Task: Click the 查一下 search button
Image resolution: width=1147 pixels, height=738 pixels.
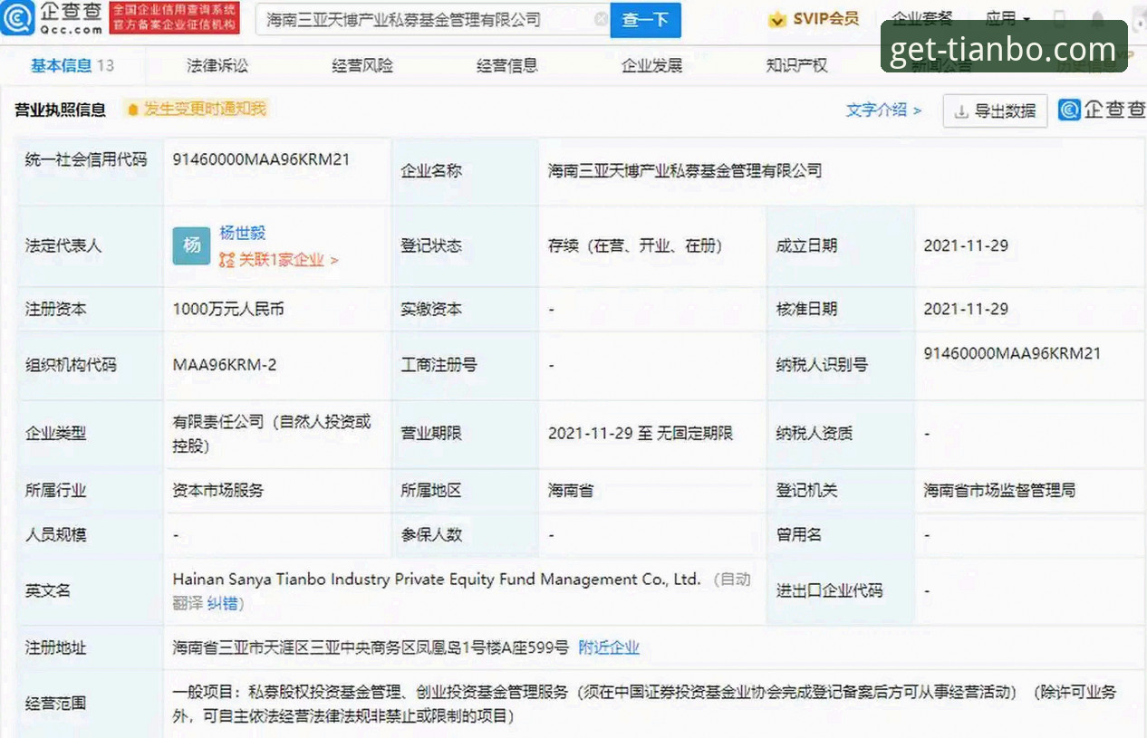Action: pos(646,19)
